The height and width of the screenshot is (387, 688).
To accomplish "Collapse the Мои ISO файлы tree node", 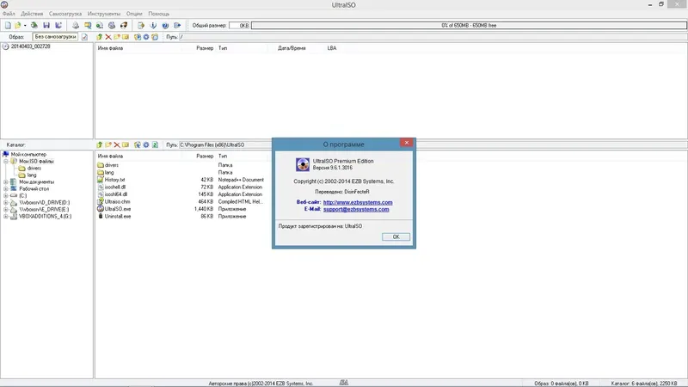I will [x=6, y=162].
